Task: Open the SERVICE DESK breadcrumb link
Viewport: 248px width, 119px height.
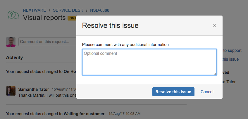Action: click(68, 11)
